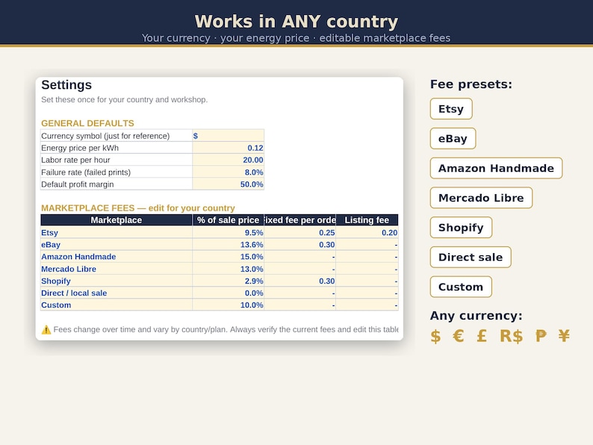593x445 pixels.
Task: Select Direct / local sale 0.0% cell
Action: [x=228, y=293]
